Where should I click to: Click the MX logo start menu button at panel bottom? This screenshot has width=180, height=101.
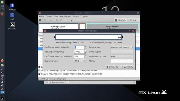(x=2, y=98)
